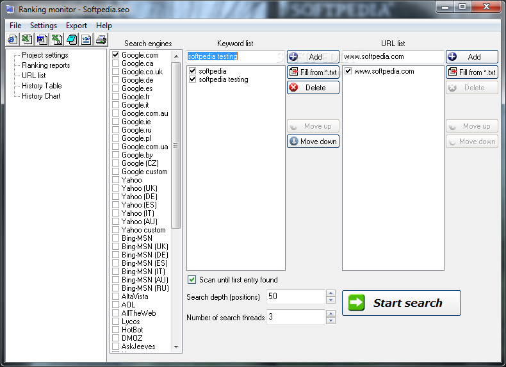The image size is (506, 367).
Task: Delete the selected keyword
Action: coord(313,88)
